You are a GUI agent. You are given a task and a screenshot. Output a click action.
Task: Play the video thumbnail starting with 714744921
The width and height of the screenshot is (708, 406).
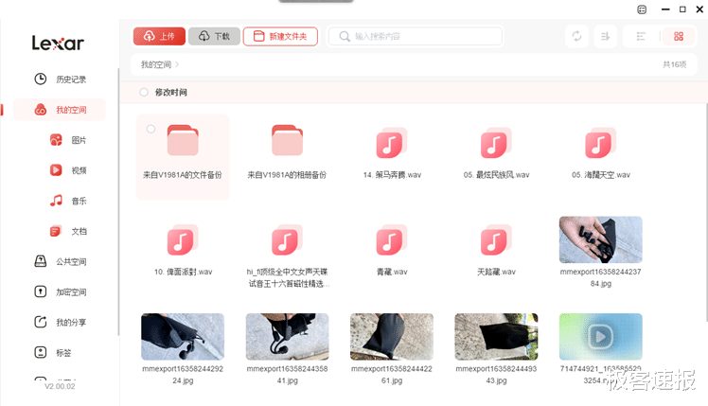click(x=600, y=337)
